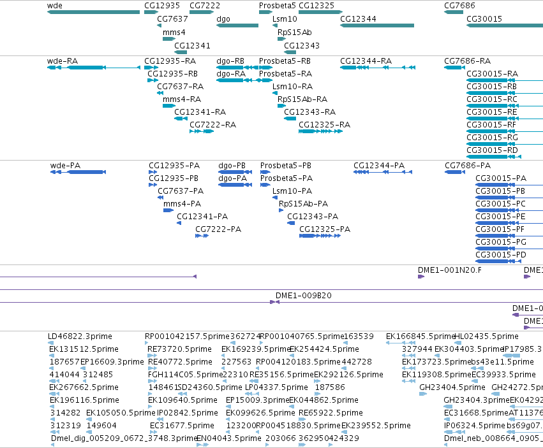
Task: Select the CG7222-PA protein label
Action: (218, 229)
